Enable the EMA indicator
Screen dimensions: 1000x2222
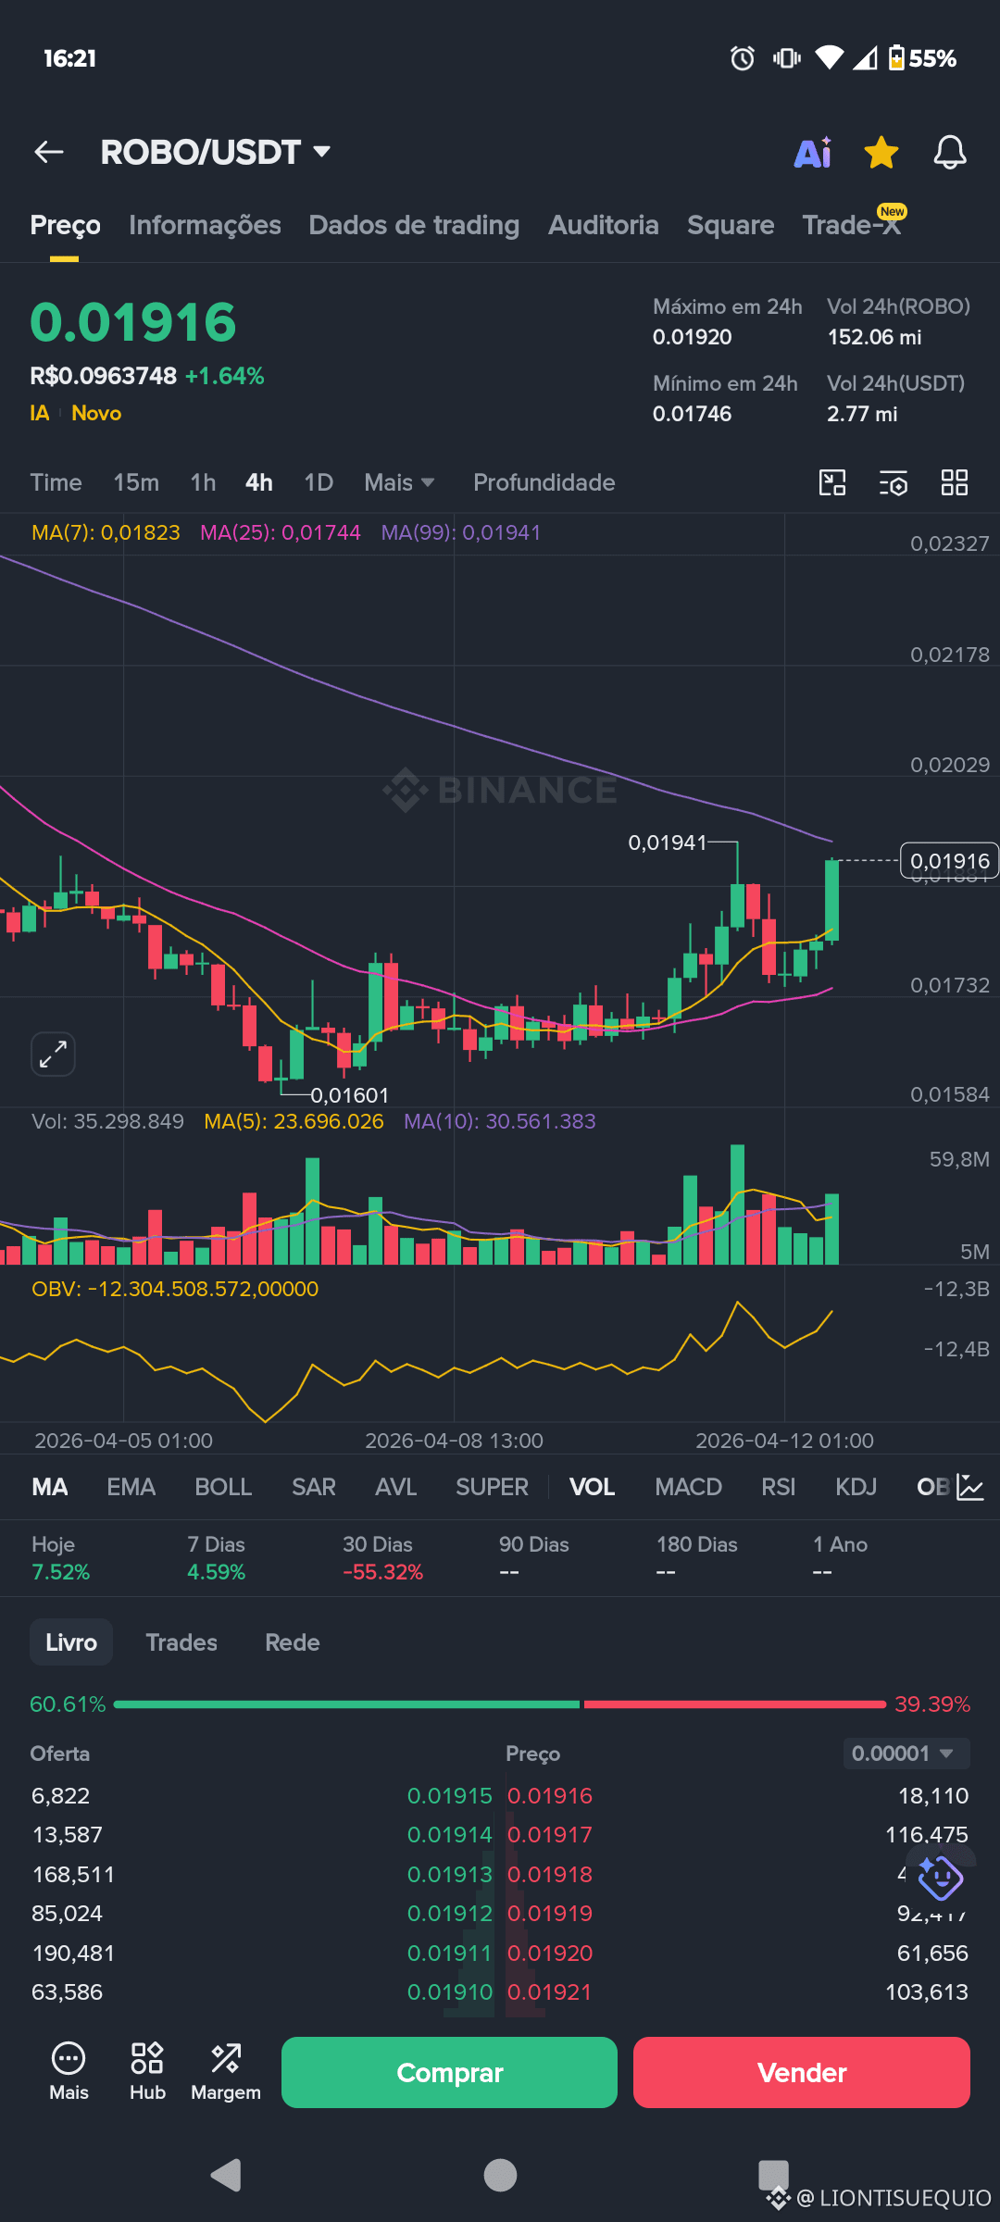tap(131, 1487)
